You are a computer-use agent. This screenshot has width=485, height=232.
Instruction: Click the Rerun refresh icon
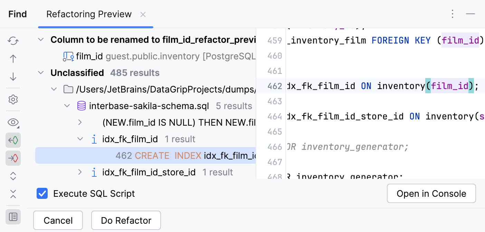[x=13, y=41]
